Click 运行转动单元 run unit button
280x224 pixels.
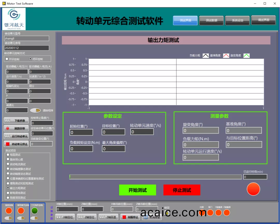[16, 136]
